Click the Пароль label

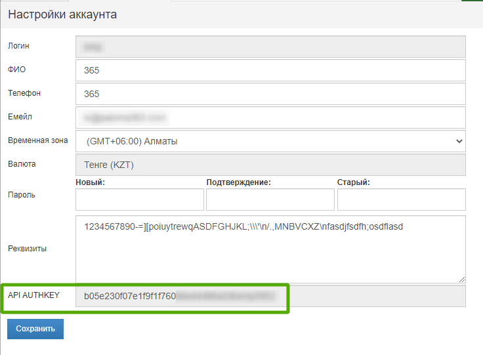click(x=22, y=195)
